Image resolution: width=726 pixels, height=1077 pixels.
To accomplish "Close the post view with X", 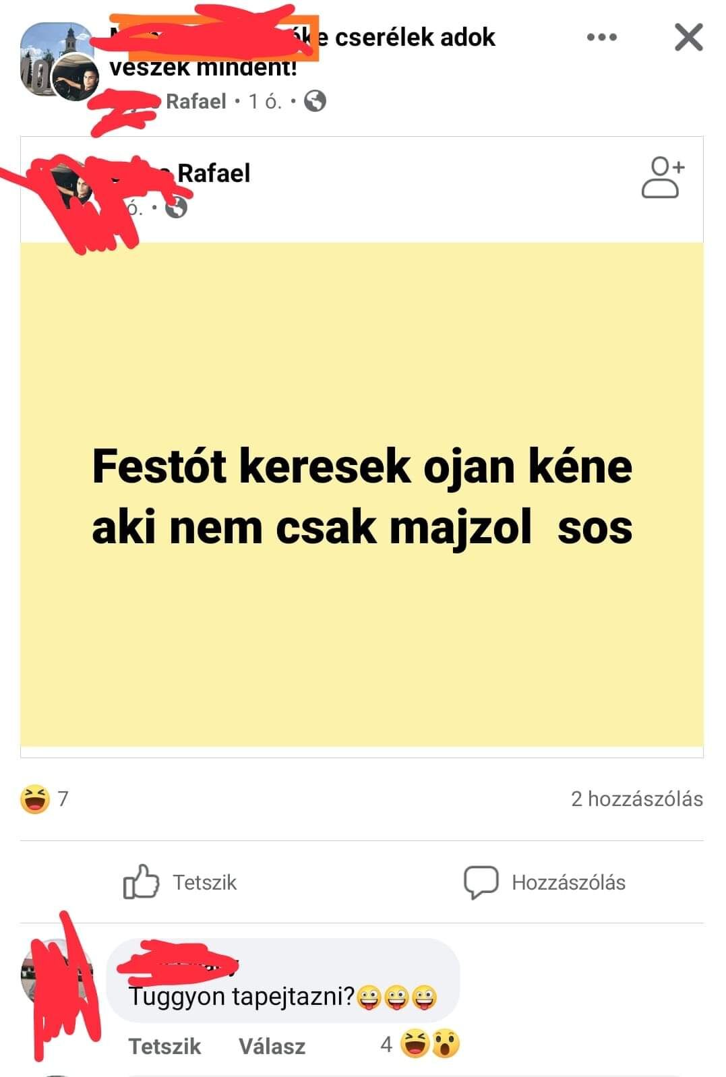I will [x=689, y=37].
